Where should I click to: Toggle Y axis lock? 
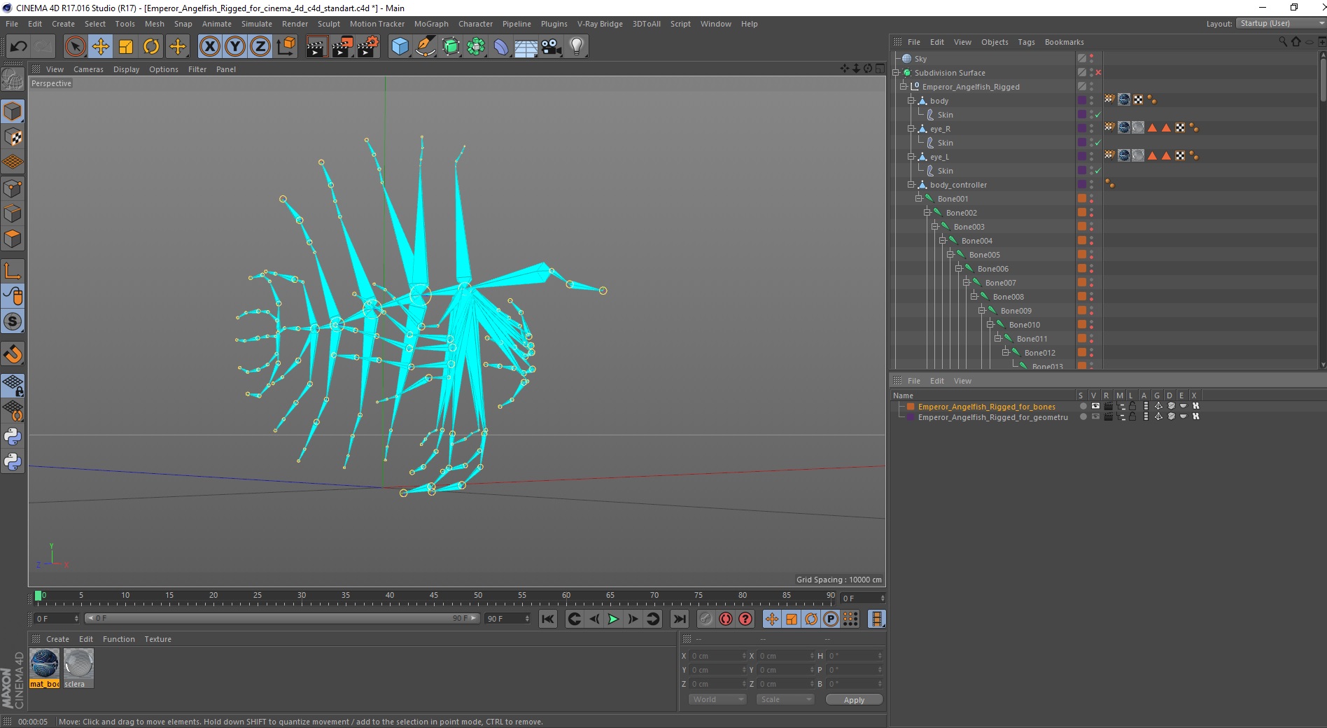pos(235,47)
